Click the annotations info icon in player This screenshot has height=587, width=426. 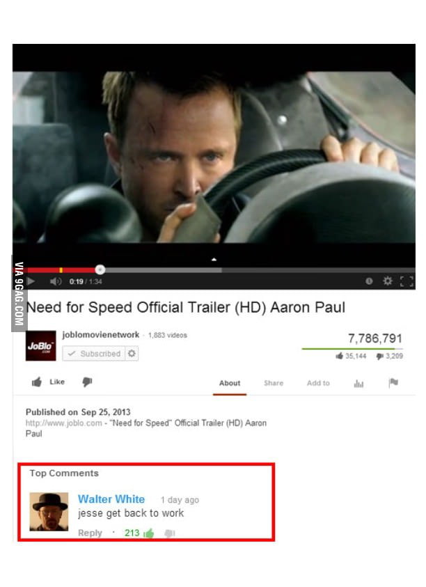(x=369, y=281)
